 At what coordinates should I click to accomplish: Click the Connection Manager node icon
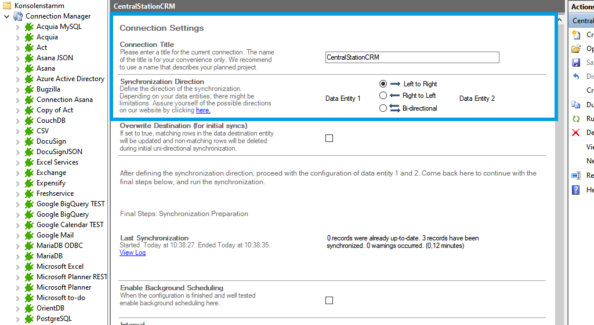18,16
